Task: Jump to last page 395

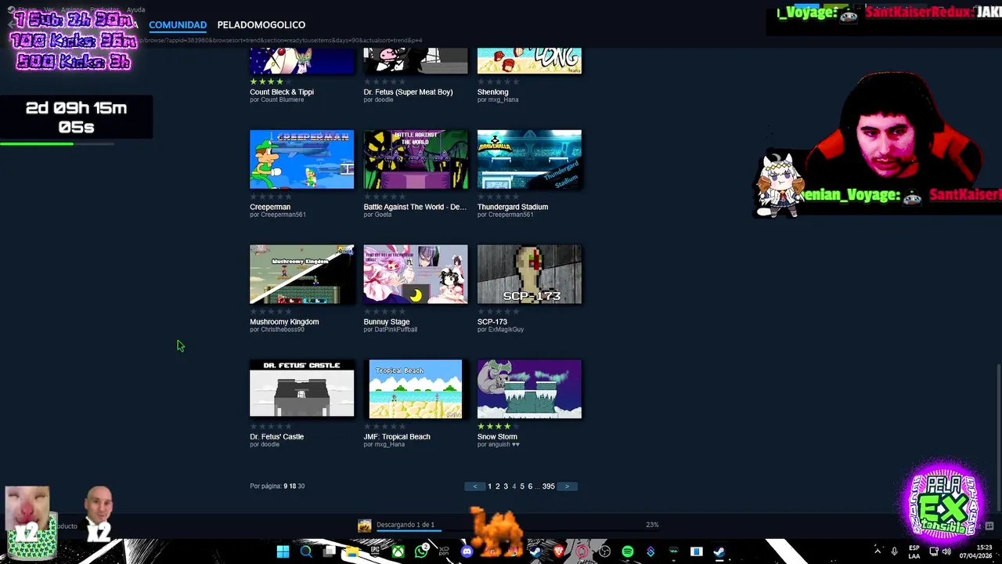Action: pyautogui.click(x=549, y=486)
